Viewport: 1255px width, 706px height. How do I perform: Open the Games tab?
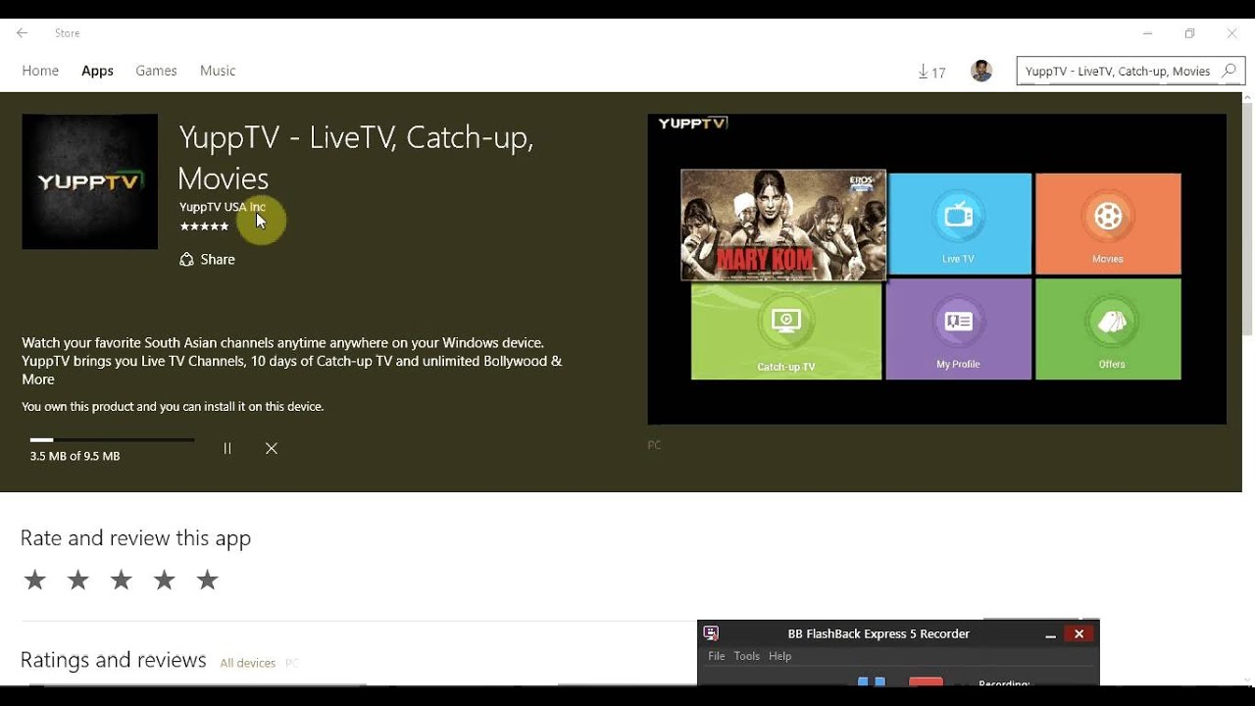click(x=156, y=71)
